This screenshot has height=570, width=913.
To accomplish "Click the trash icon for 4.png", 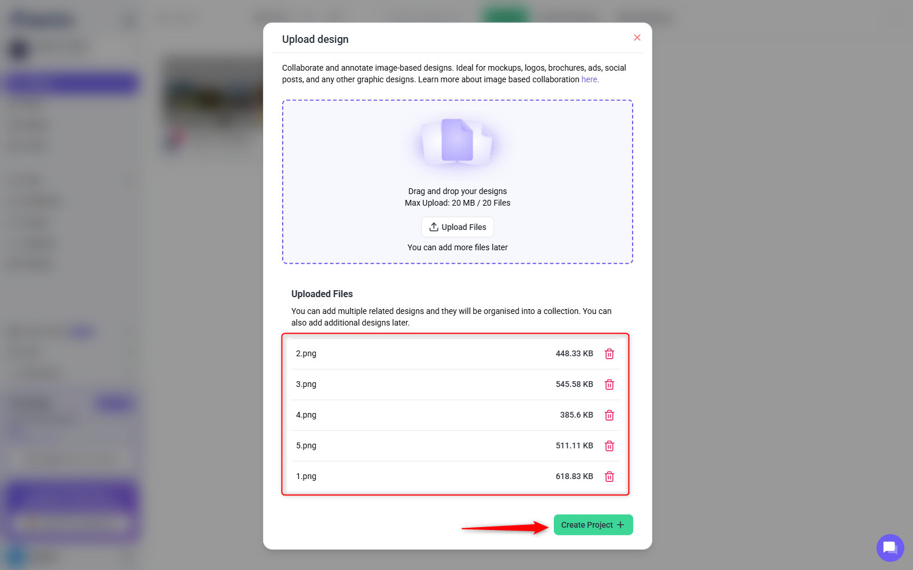I will 609,415.
